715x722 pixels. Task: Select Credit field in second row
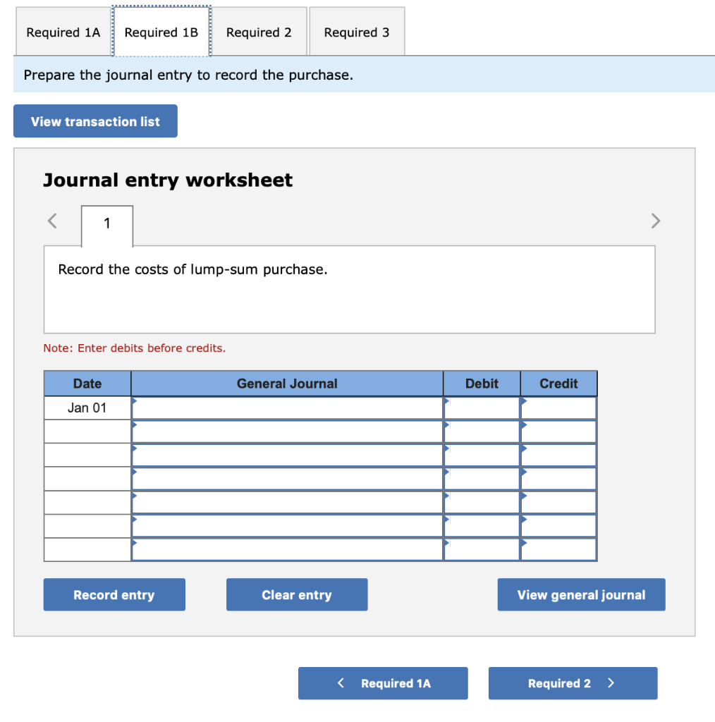[558, 432]
